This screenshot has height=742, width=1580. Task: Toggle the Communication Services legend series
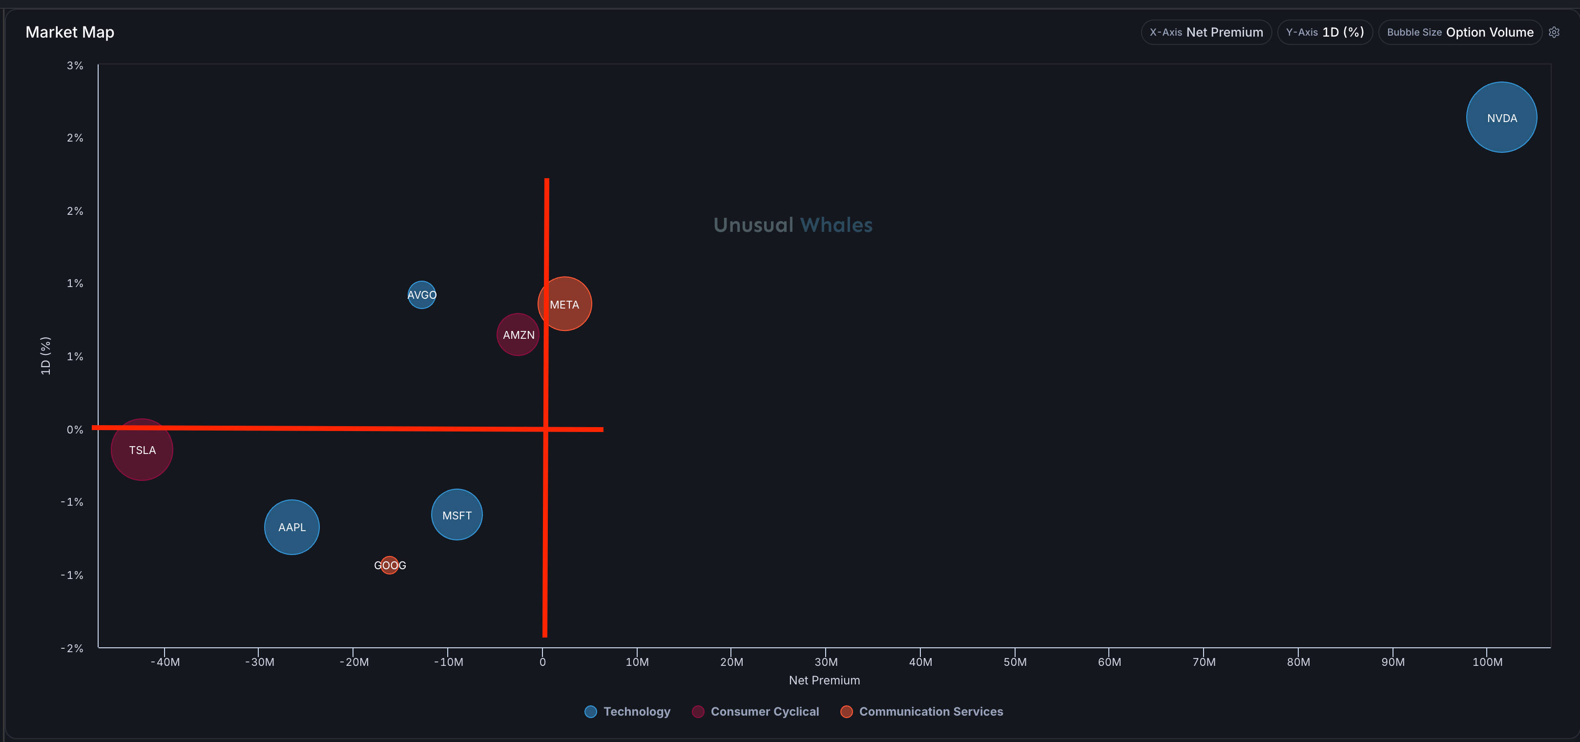tap(930, 711)
